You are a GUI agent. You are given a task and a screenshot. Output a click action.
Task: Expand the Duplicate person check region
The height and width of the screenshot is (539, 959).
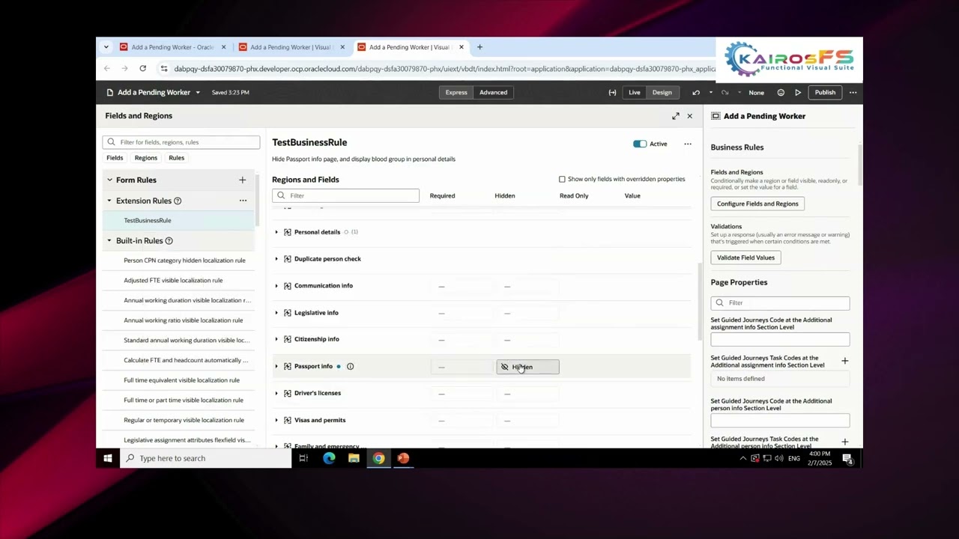[x=276, y=259]
